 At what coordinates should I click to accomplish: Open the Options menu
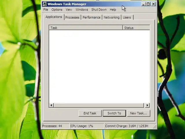coord(57,10)
